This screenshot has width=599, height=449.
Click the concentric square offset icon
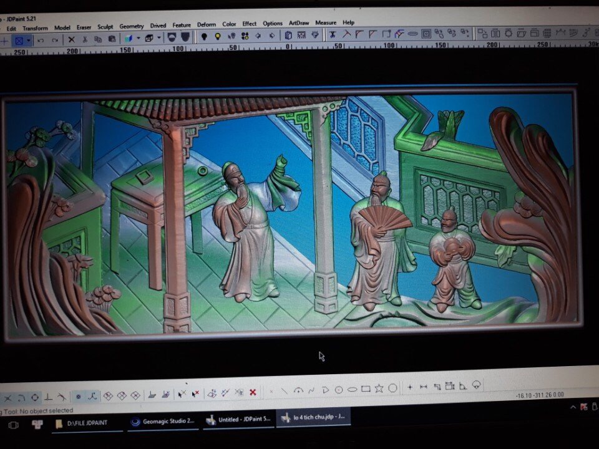pos(426,34)
